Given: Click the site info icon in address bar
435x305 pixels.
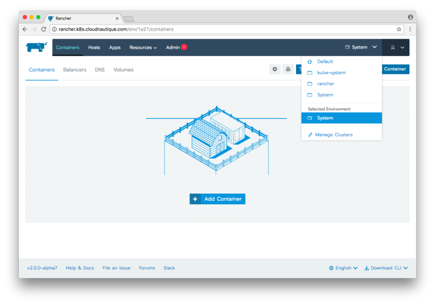Looking at the screenshot, I should [x=54, y=29].
